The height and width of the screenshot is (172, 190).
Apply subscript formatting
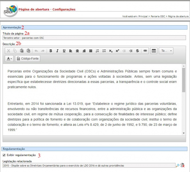tap(111, 51)
